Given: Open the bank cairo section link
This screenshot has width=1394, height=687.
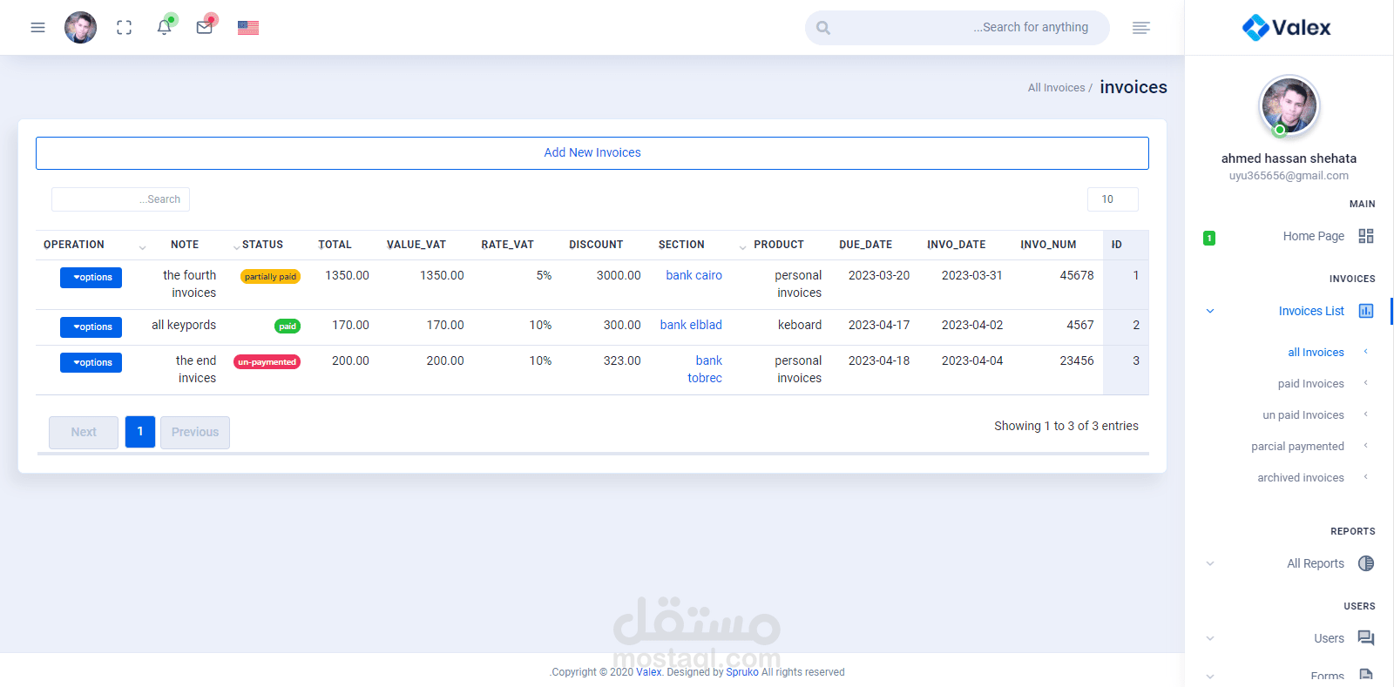Looking at the screenshot, I should [x=694, y=275].
